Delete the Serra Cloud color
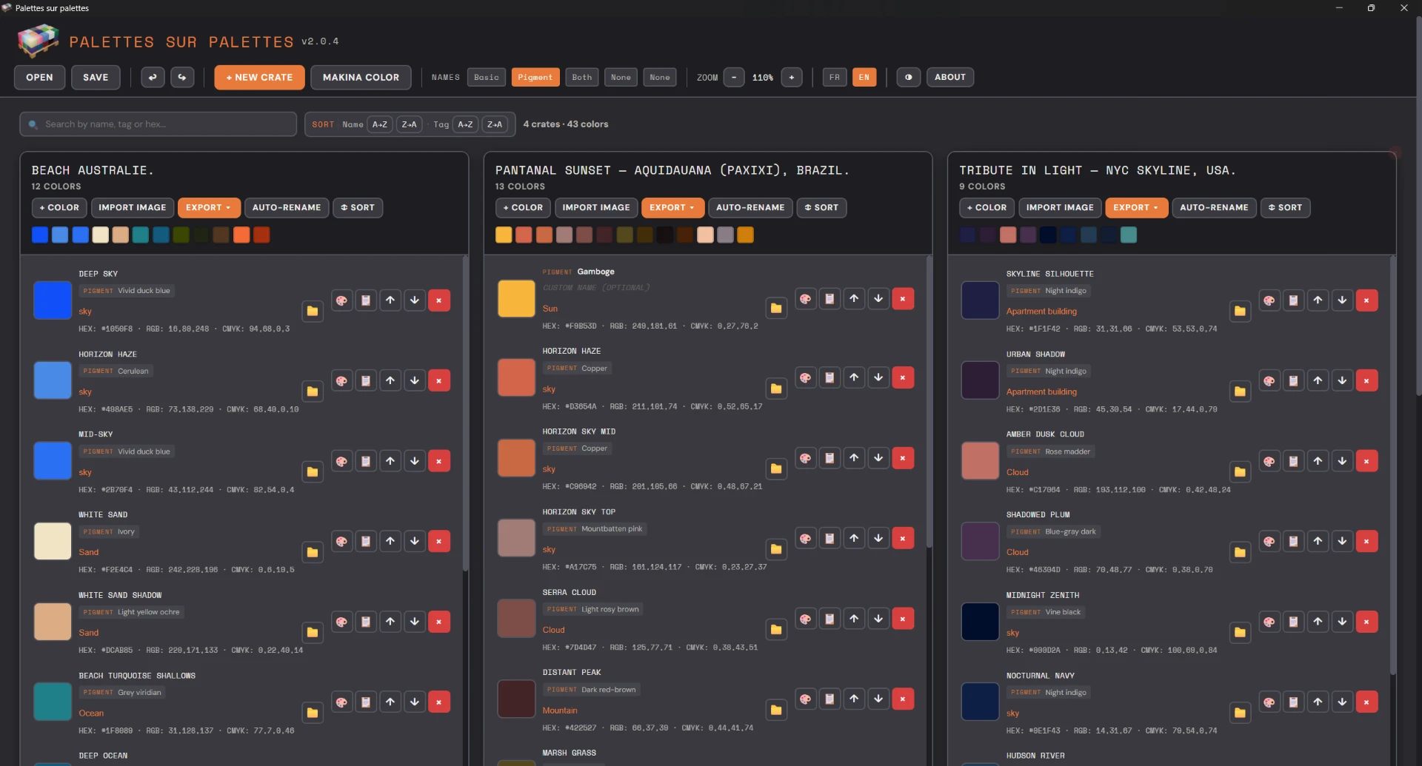This screenshot has width=1422, height=766. click(903, 619)
